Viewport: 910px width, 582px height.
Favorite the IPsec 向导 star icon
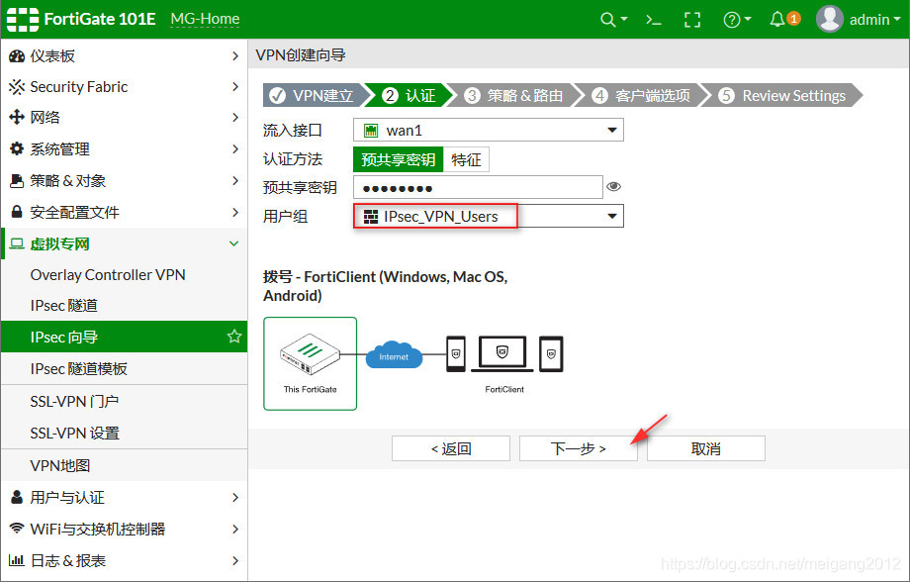coord(234,337)
